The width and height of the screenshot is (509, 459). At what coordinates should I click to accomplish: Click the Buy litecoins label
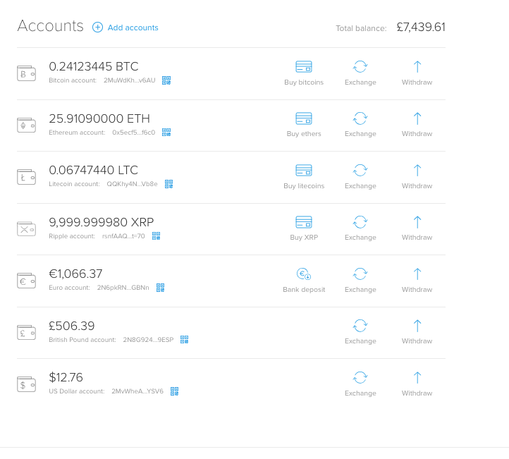click(304, 186)
